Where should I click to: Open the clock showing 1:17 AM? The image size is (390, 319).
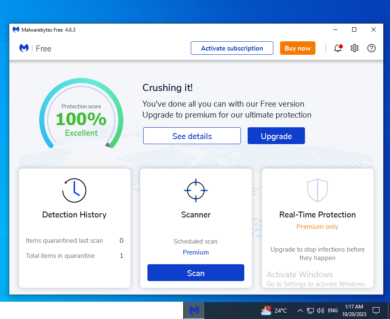(x=354, y=311)
